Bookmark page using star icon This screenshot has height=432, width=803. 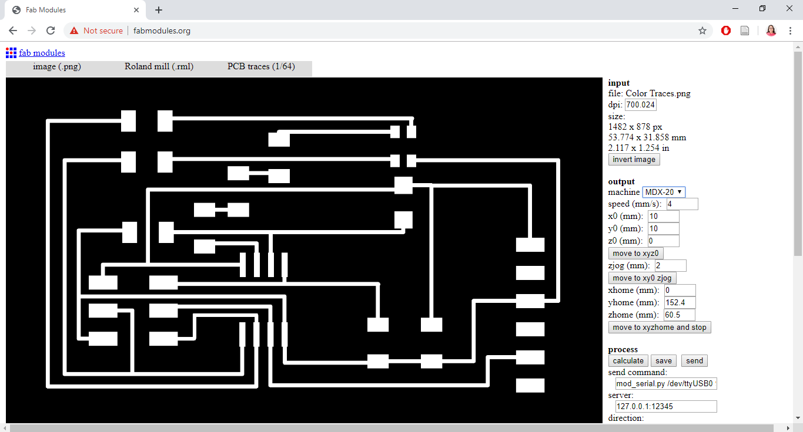(702, 31)
